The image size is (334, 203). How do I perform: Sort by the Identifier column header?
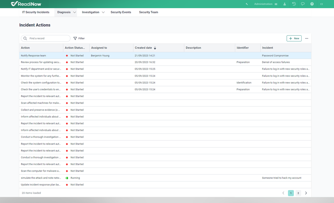click(248, 48)
